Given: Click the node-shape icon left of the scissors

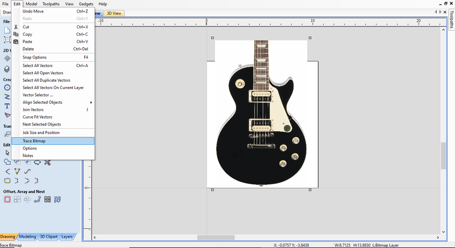Looking at the screenshot, I should 38,162.
